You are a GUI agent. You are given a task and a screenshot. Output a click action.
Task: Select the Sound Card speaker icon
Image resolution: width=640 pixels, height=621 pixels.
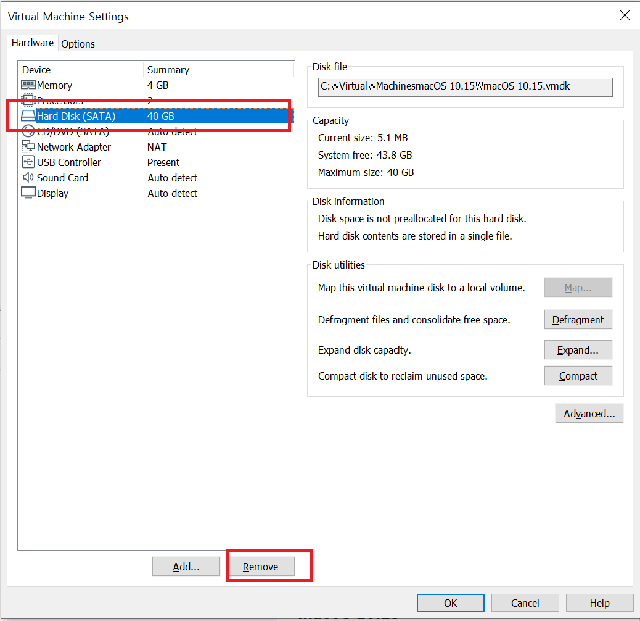point(28,178)
